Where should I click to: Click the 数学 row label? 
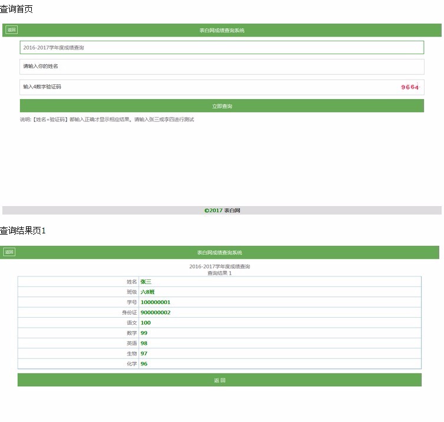131,333
